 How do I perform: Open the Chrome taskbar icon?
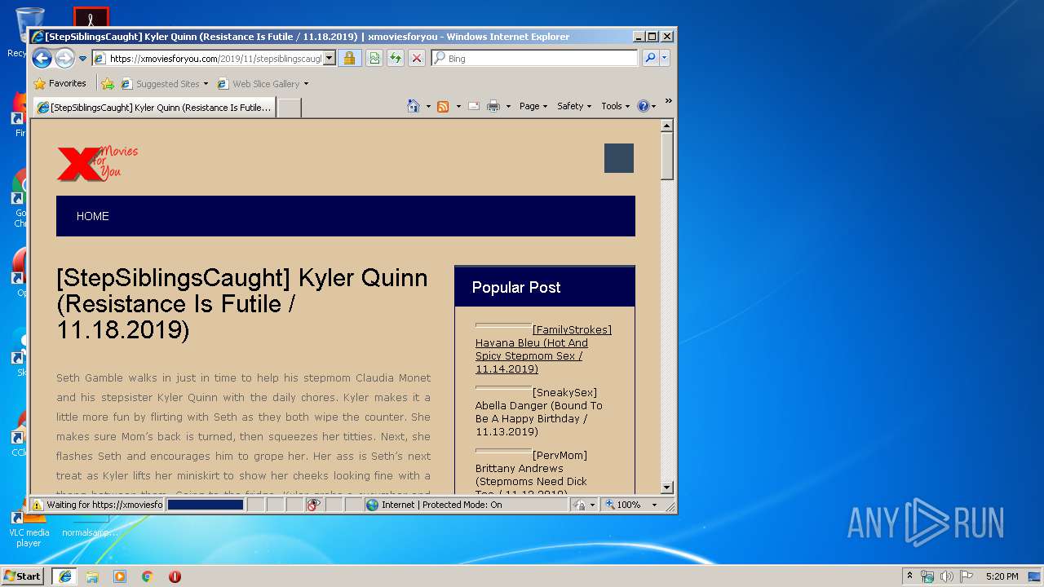point(148,576)
